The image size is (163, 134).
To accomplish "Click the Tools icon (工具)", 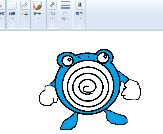I will pos(25,5).
